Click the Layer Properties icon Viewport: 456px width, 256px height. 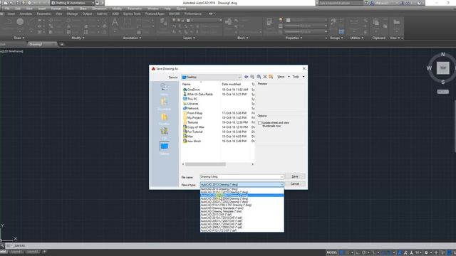[x=163, y=23]
